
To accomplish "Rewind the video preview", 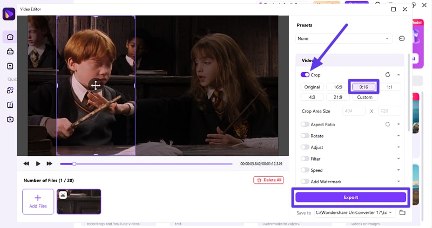I will coord(26,164).
